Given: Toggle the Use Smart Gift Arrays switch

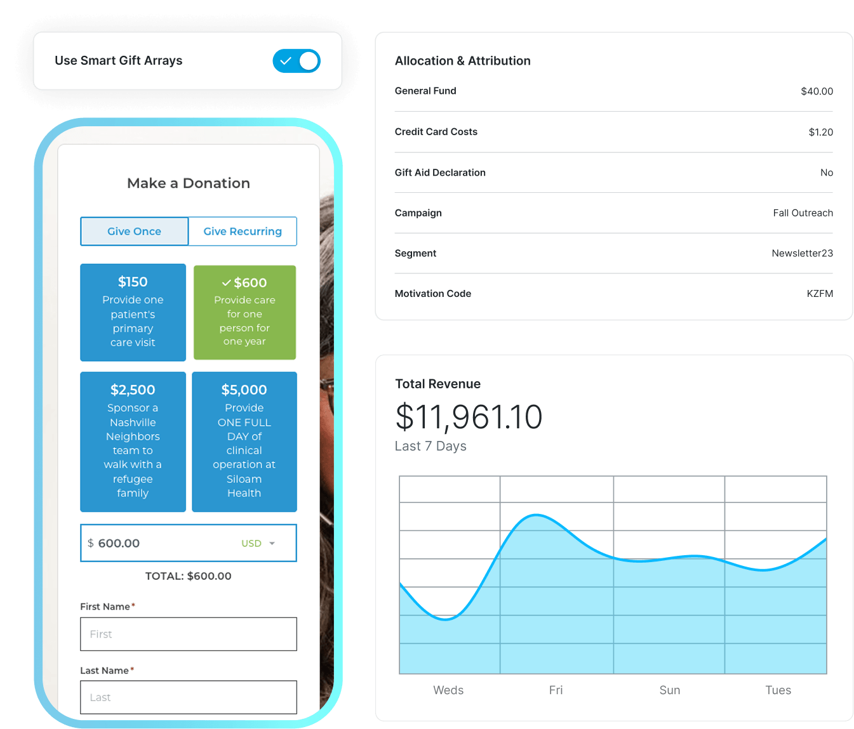Looking at the screenshot, I should coord(297,61).
